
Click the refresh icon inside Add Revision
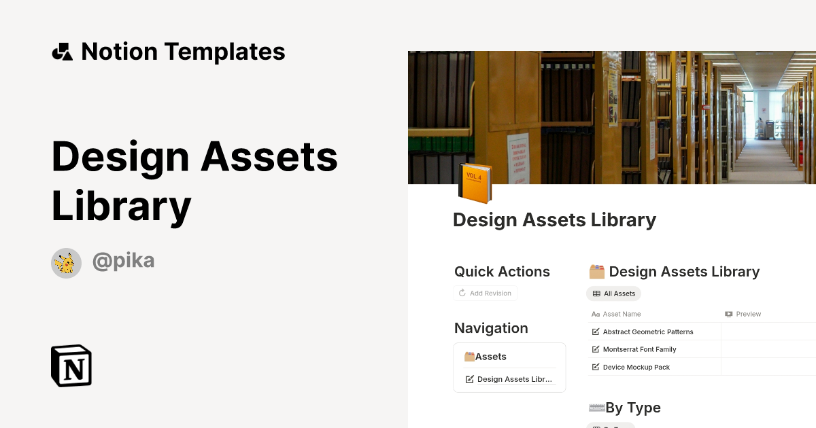tap(462, 293)
